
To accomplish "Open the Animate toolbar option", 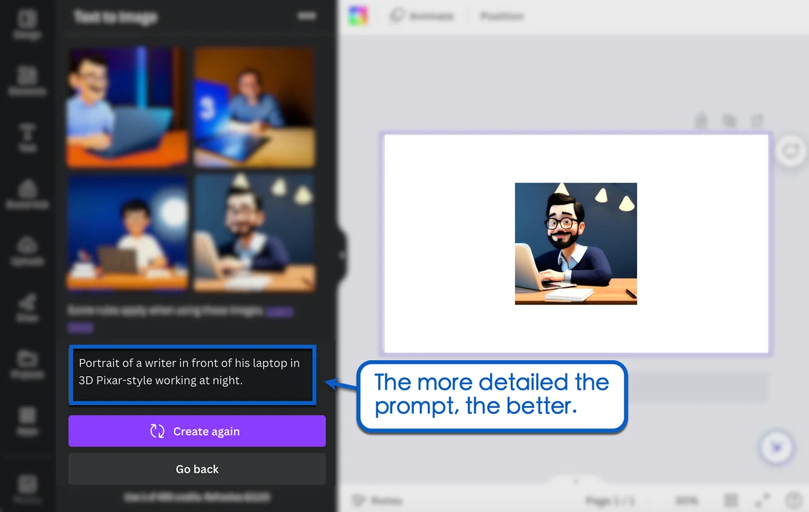I will (x=422, y=16).
